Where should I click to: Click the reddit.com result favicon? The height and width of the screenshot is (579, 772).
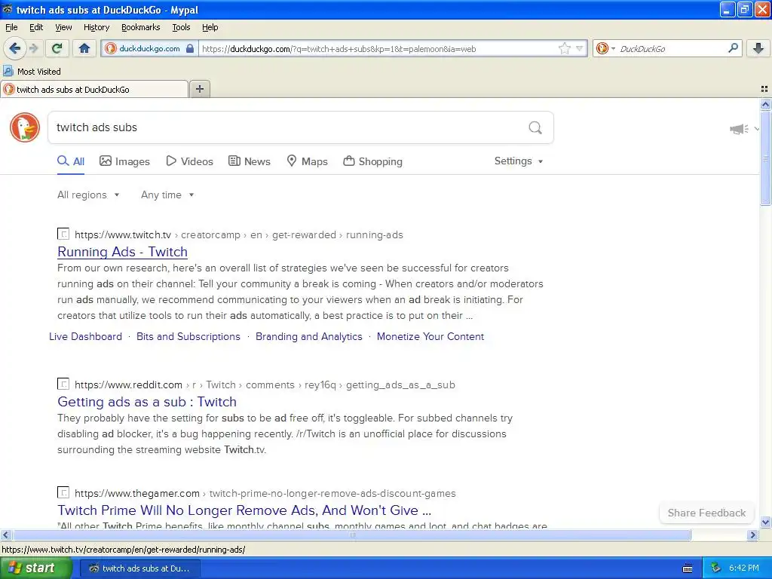tap(63, 384)
